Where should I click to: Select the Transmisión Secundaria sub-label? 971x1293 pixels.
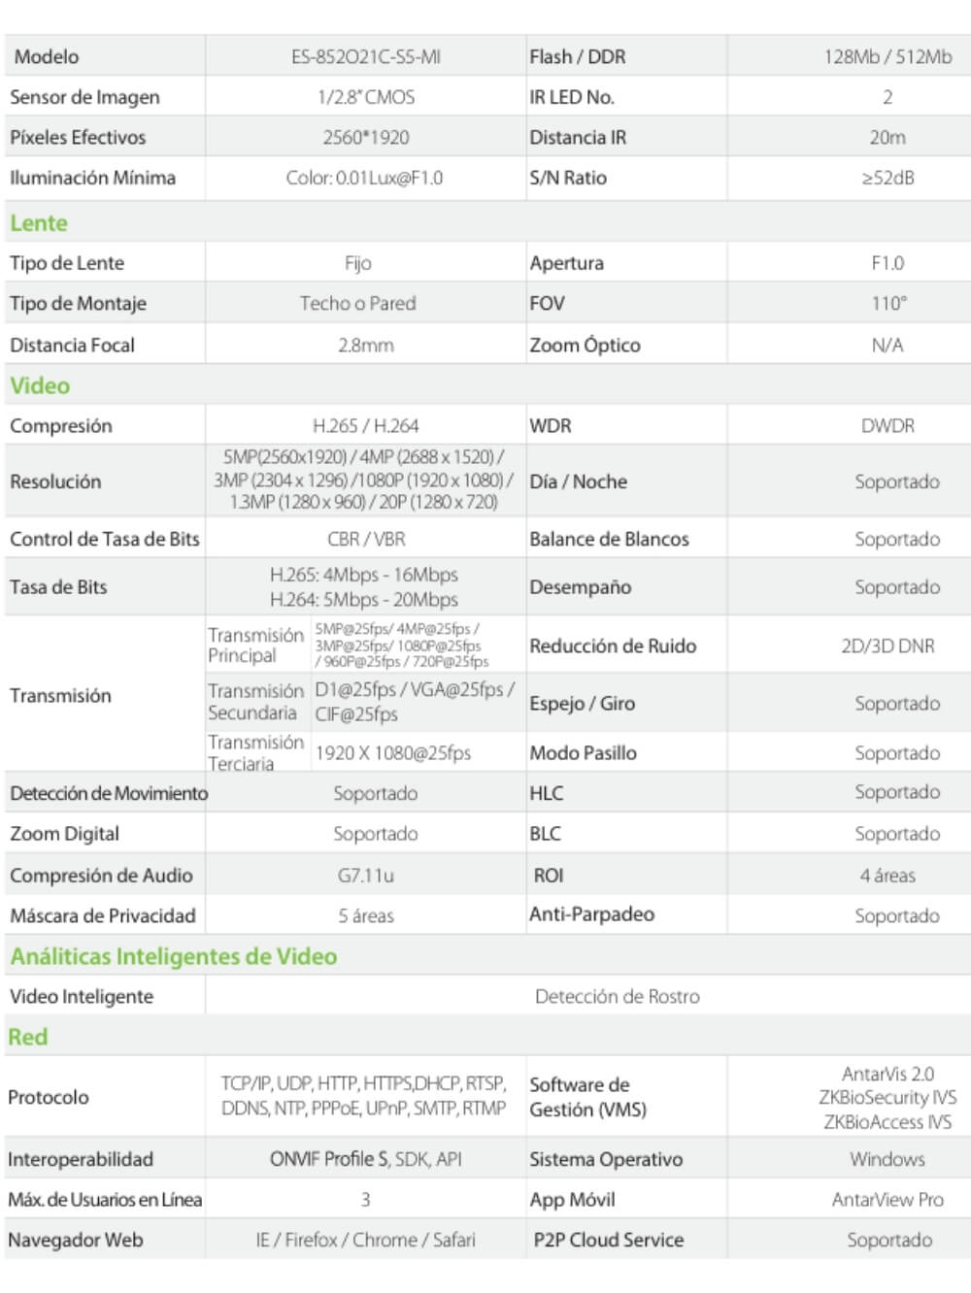(255, 702)
